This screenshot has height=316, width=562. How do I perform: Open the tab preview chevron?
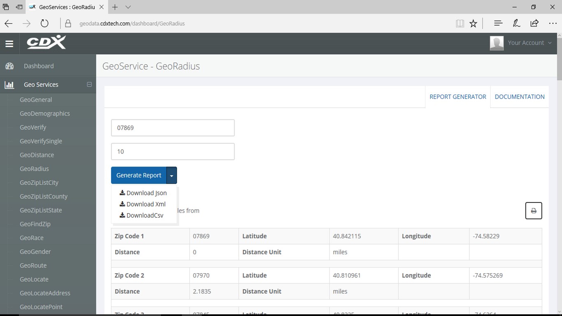click(x=128, y=7)
